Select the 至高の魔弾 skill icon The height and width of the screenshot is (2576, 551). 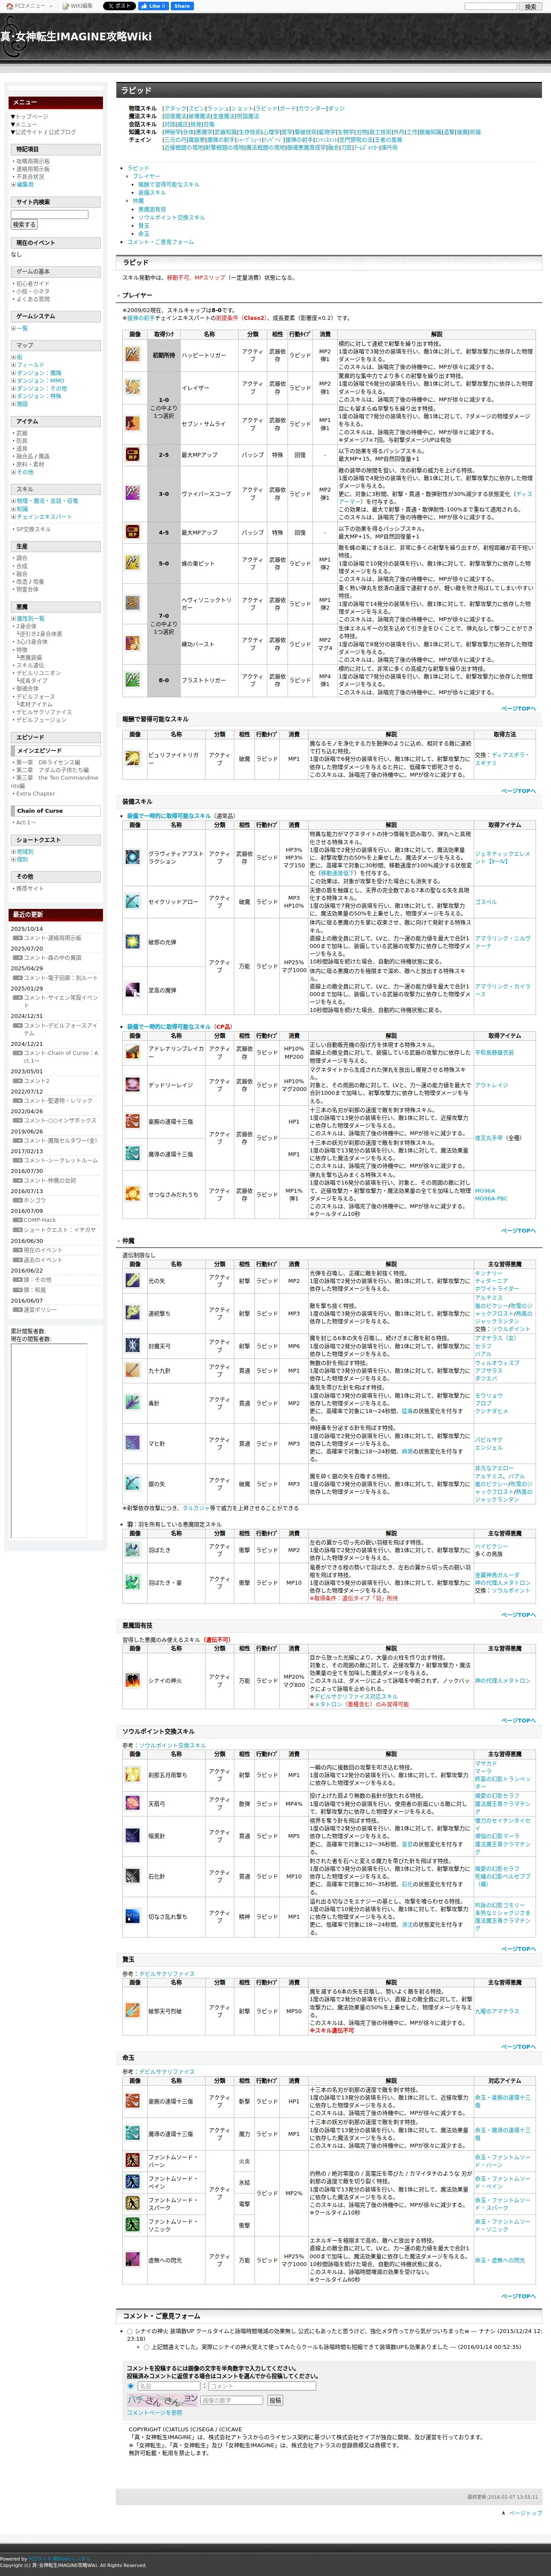132,990
